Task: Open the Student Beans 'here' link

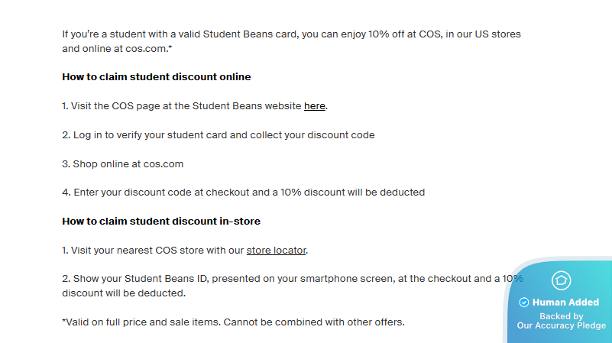Action: [315, 106]
